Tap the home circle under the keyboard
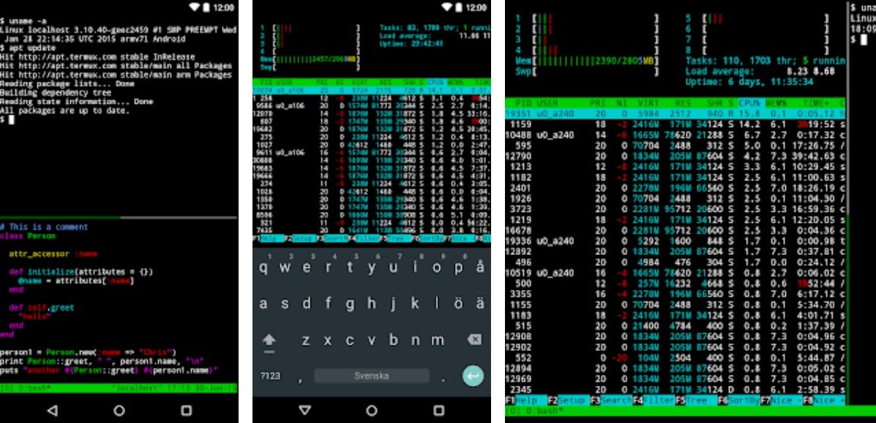 pyautogui.click(x=372, y=411)
